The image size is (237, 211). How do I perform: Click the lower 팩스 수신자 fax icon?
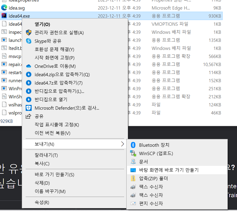pos(133,195)
